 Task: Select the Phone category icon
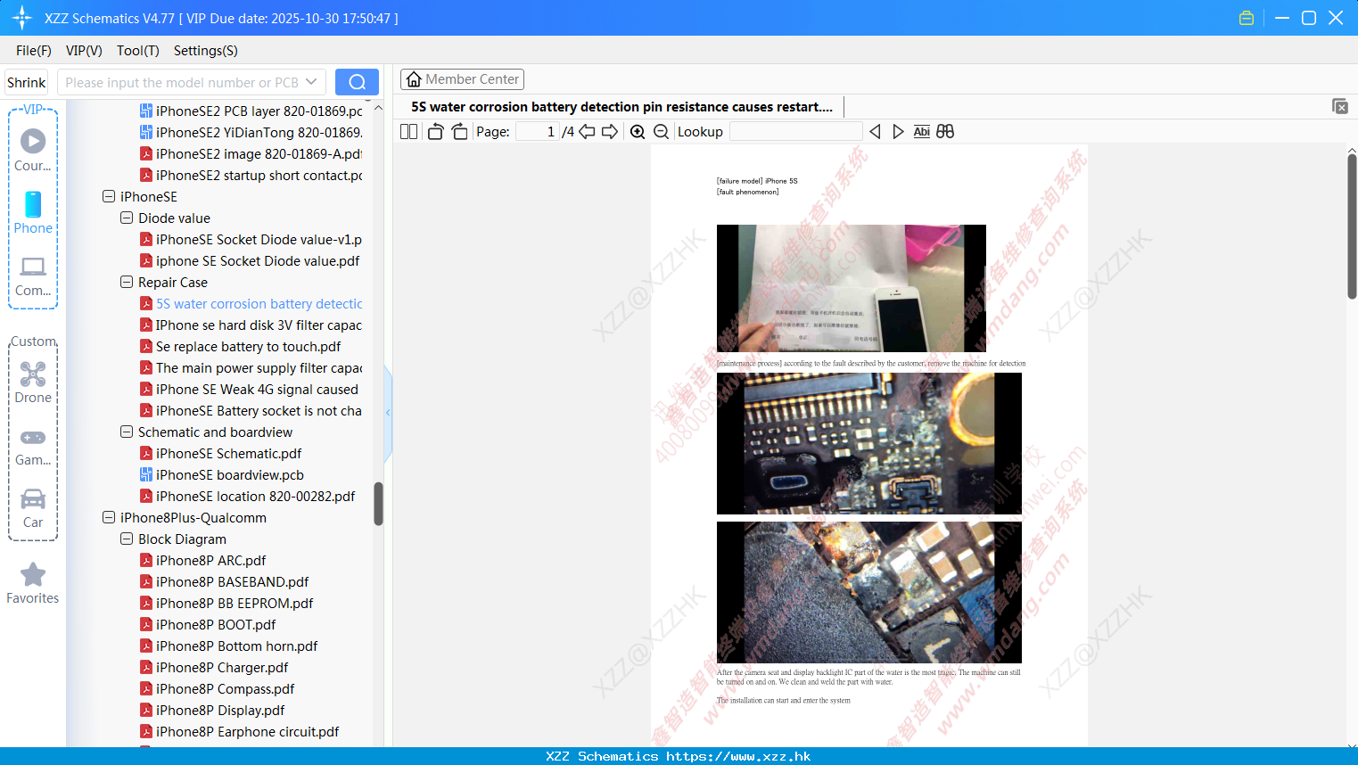click(x=33, y=213)
